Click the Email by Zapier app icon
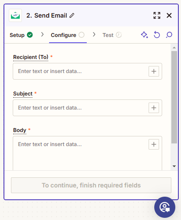Image resolution: width=181 pixels, height=220 pixels. pos(15,15)
